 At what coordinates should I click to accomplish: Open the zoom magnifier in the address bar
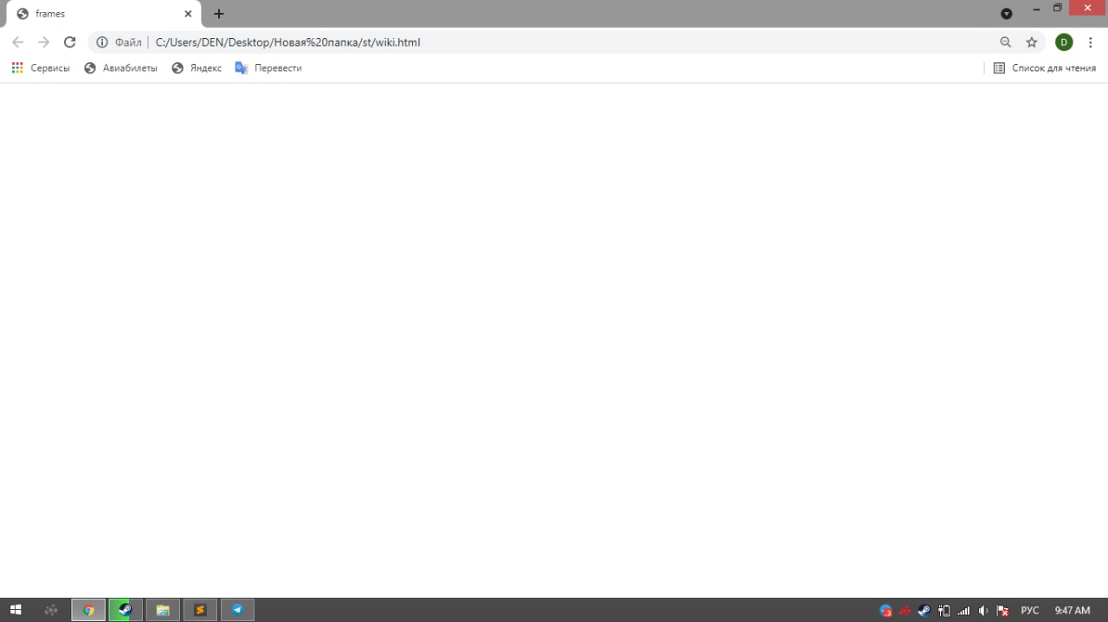pyautogui.click(x=1005, y=42)
